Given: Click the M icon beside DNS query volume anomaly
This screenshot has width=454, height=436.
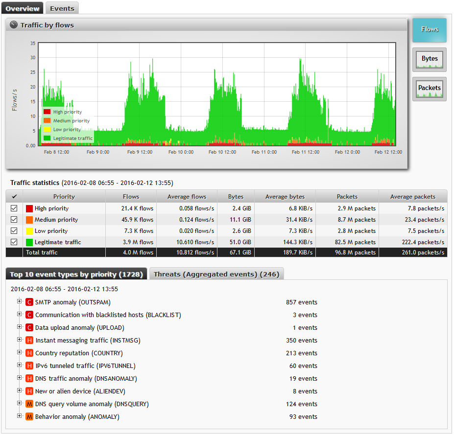Looking at the screenshot, I should (x=29, y=404).
